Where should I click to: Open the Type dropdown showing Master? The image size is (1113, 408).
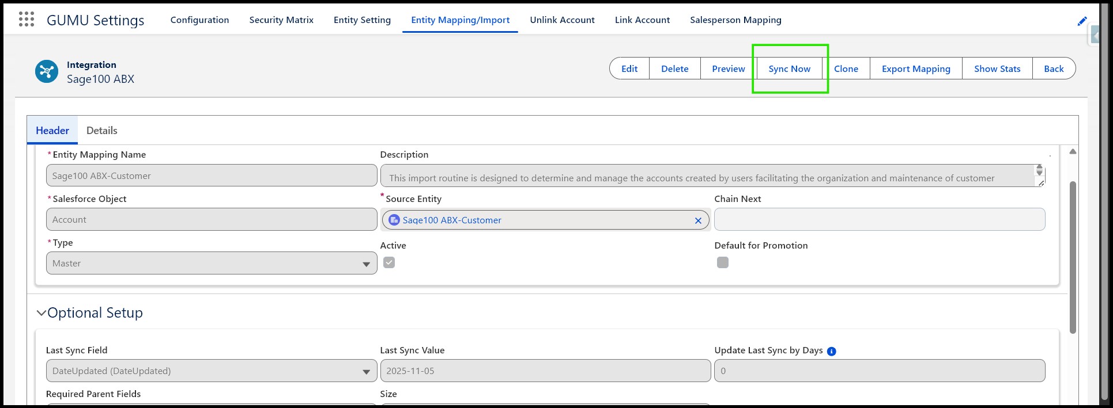point(211,264)
